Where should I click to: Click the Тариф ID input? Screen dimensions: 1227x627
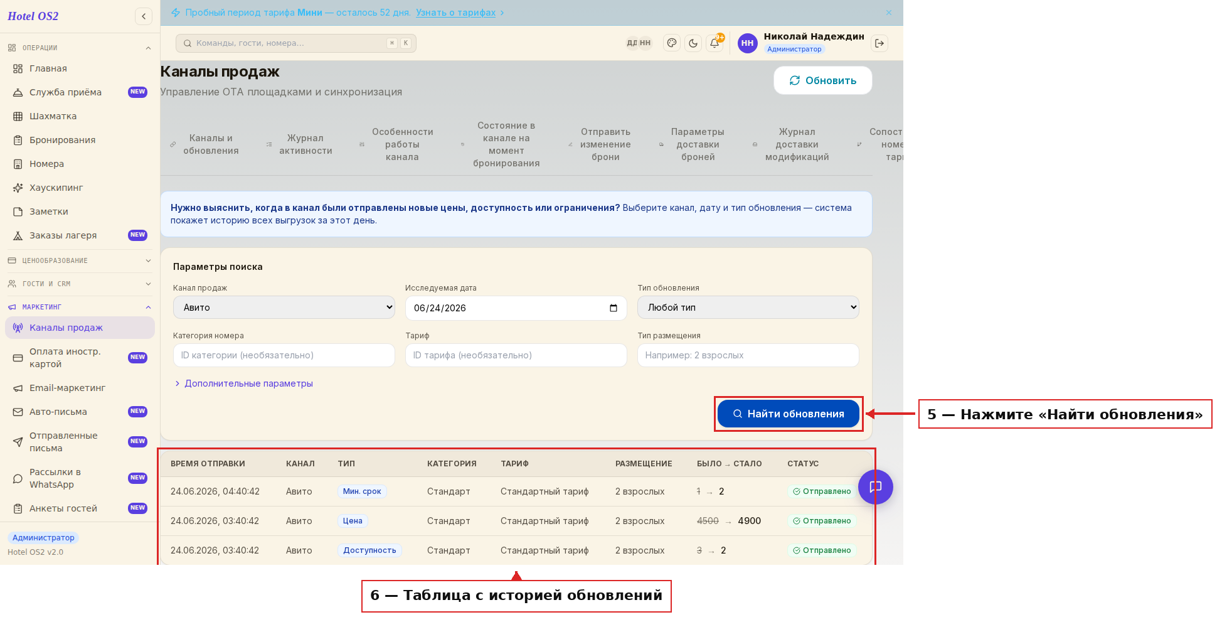click(x=516, y=355)
